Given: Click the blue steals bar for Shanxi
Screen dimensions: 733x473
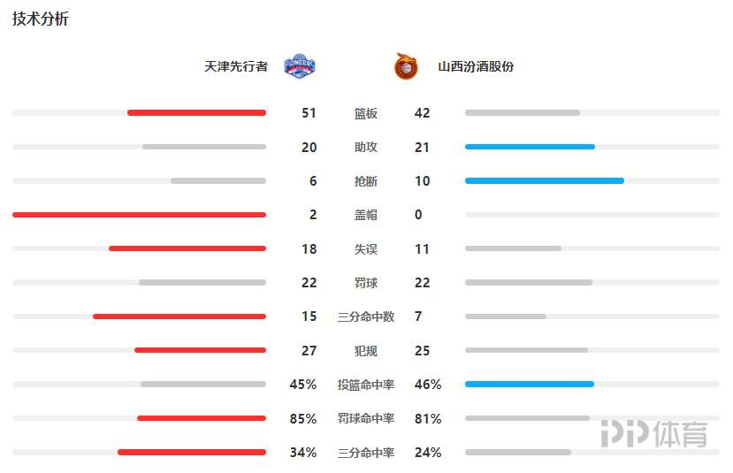Looking at the screenshot, I should (x=544, y=181).
